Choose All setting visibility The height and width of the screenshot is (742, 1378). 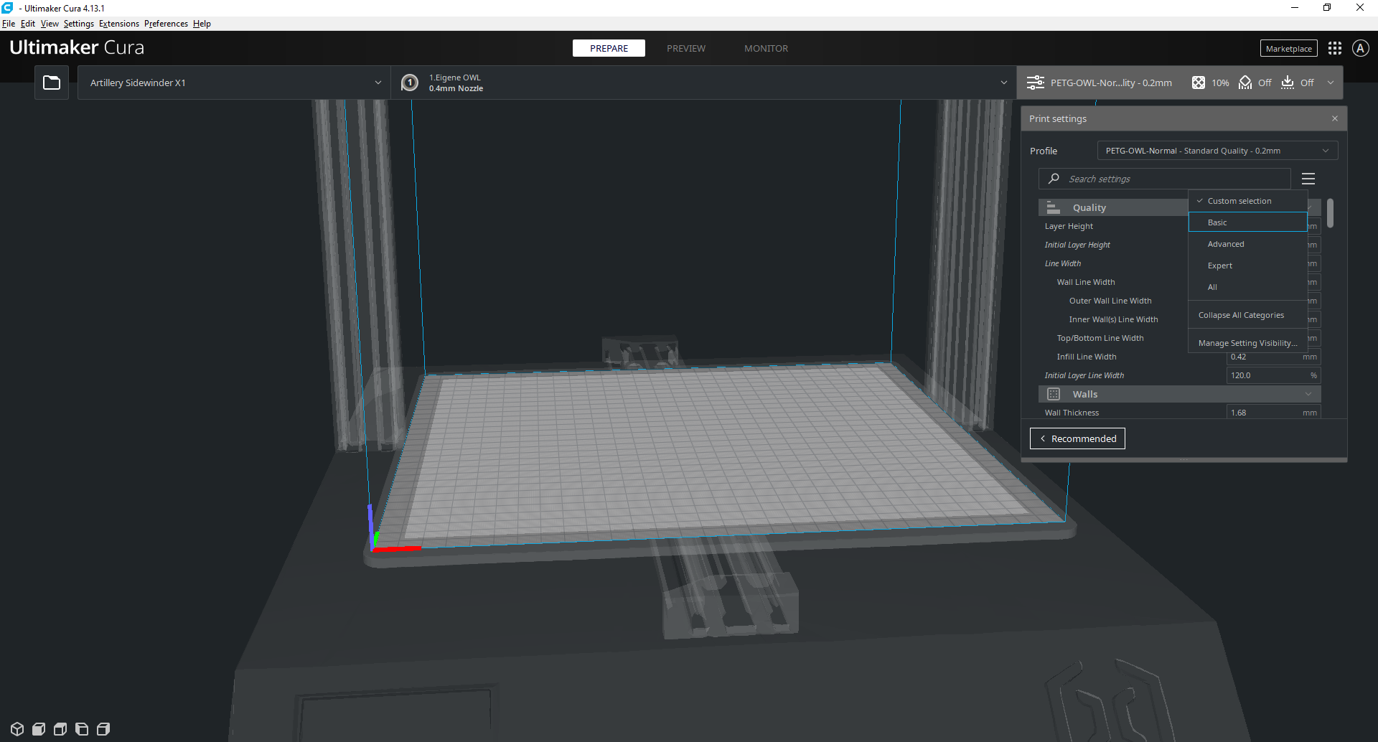pyautogui.click(x=1247, y=287)
